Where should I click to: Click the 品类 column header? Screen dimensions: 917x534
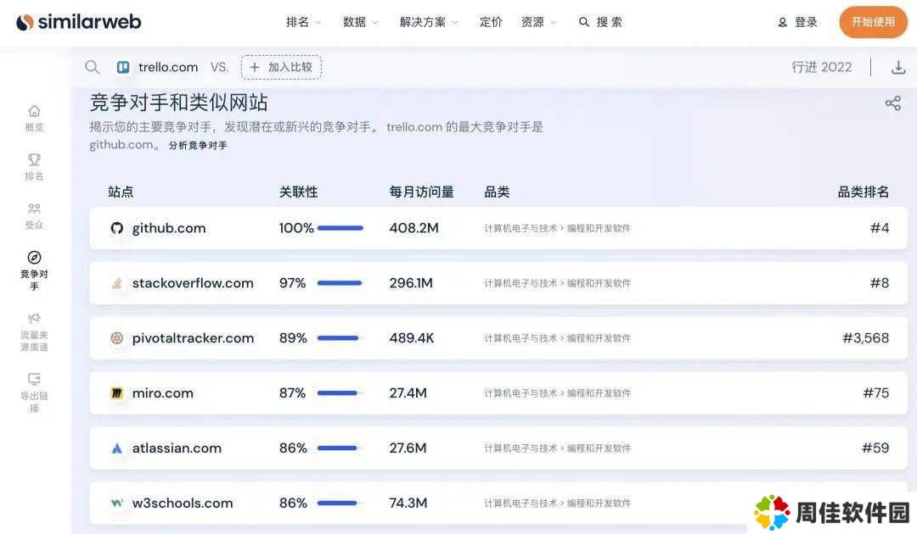click(x=497, y=192)
